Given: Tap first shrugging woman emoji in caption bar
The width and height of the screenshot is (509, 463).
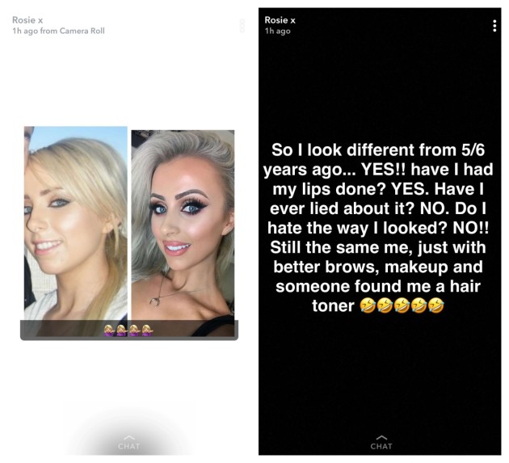Looking at the screenshot, I should click(109, 330).
